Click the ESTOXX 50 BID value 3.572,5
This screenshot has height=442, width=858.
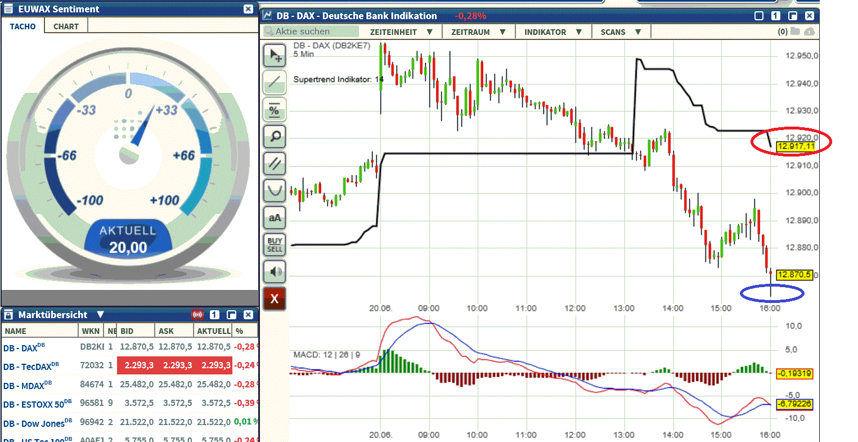pos(138,403)
